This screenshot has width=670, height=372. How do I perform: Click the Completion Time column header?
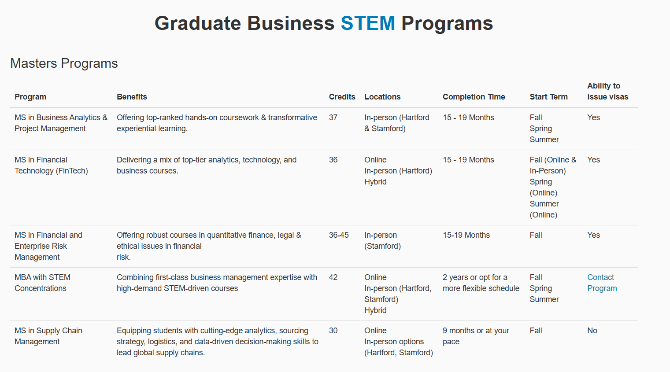(x=474, y=97)
